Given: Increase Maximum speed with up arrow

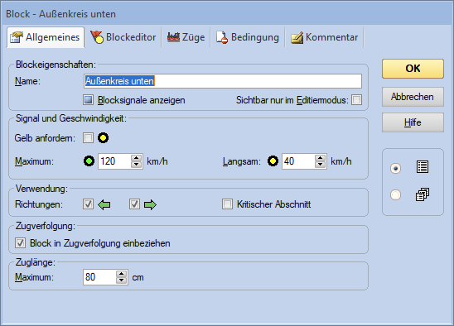Looking at the screenshot, I should (136, 158).
